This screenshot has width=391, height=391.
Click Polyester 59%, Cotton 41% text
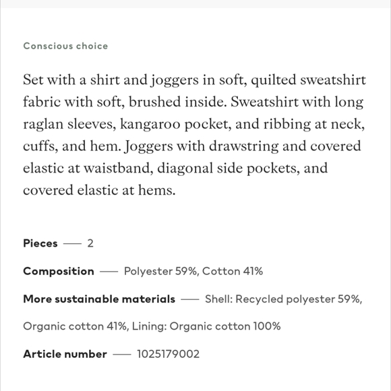click(x=193, y=271)
